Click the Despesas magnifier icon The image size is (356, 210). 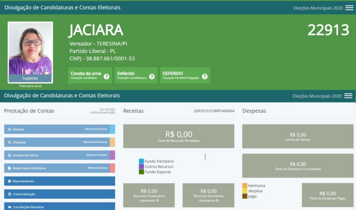click(9, 142)
